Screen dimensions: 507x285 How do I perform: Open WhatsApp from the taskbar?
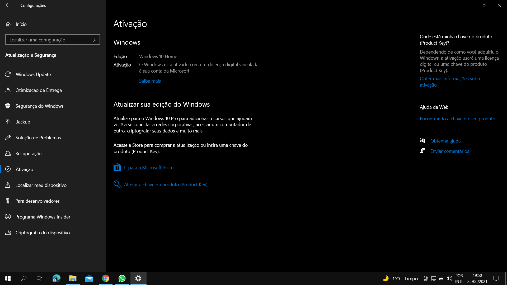122,278
